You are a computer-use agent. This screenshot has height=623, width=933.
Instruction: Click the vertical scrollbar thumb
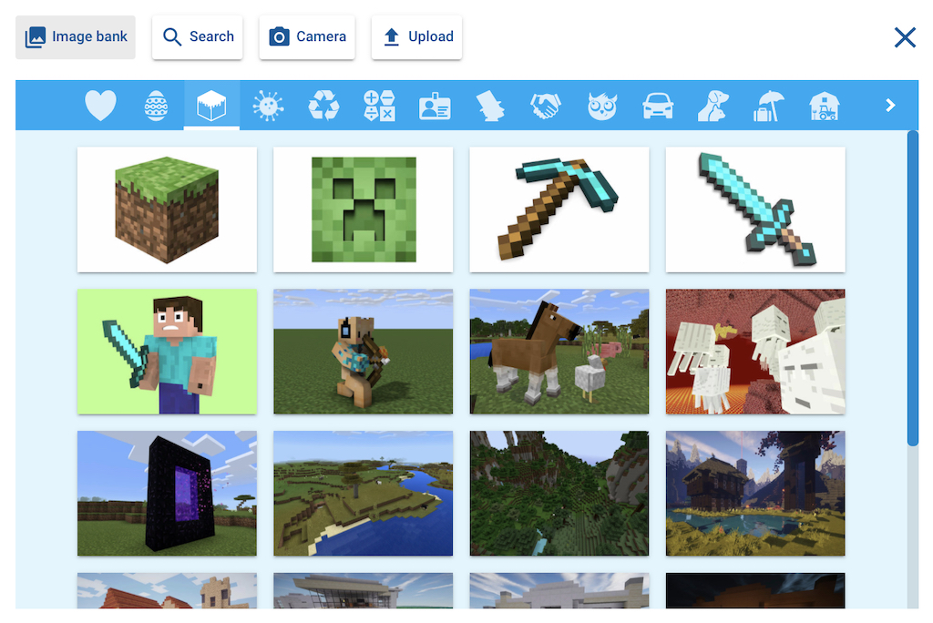[912, 288]
